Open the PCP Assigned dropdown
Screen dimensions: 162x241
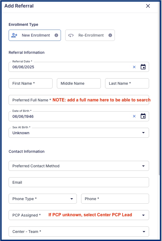pos(79,215)
